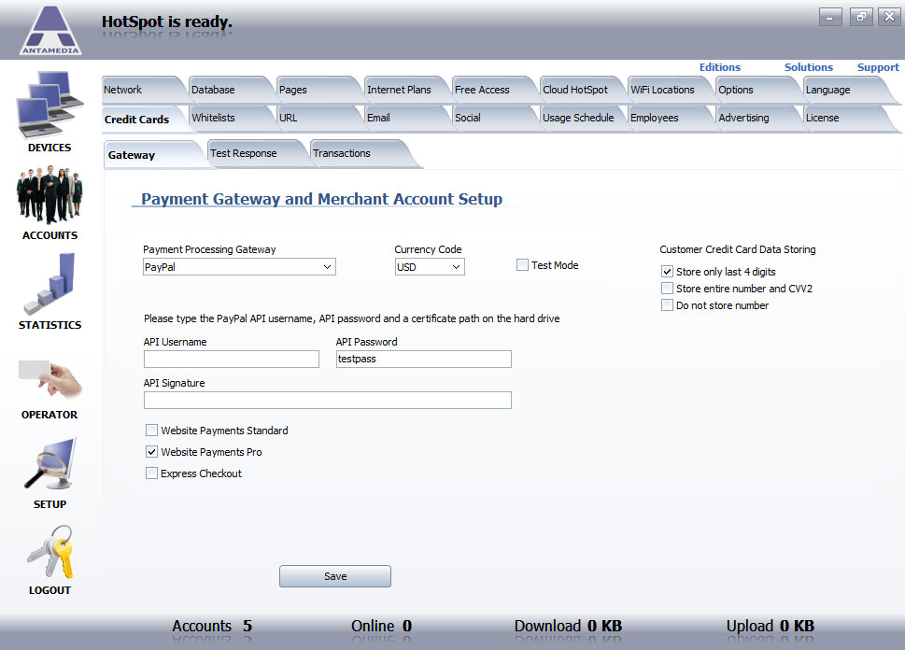Image resolution: width=905 pixels, height=650 pixels.
Task: Click the DEVICES sidebar label
Action: click(49, 148)
